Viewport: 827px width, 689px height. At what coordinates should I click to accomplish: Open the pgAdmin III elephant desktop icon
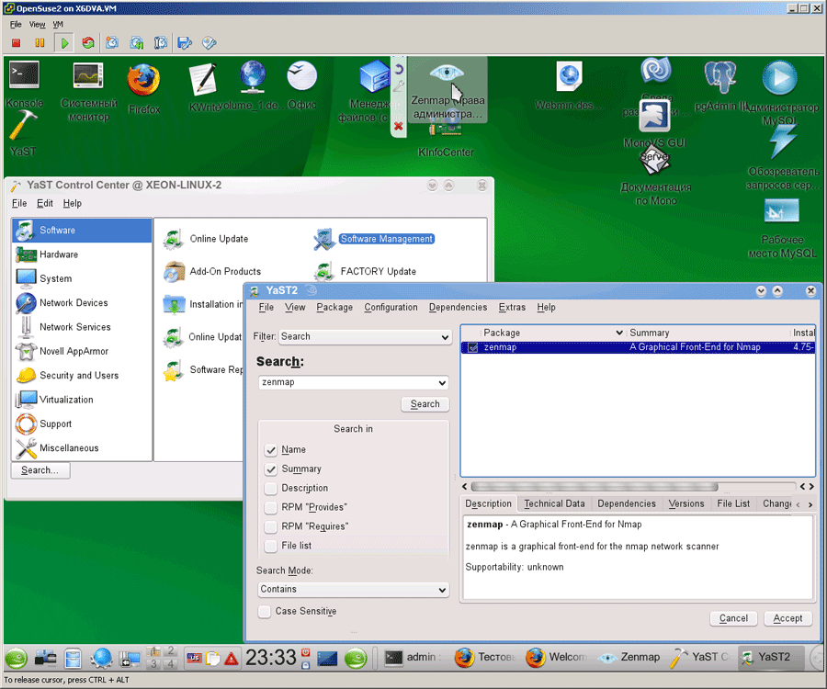719,78
